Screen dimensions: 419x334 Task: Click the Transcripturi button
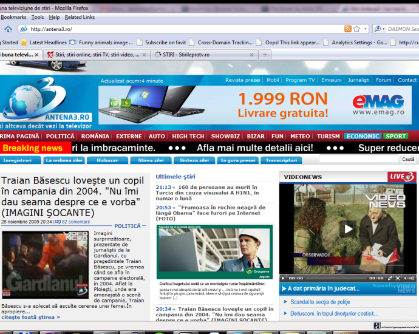coord(281,160)
